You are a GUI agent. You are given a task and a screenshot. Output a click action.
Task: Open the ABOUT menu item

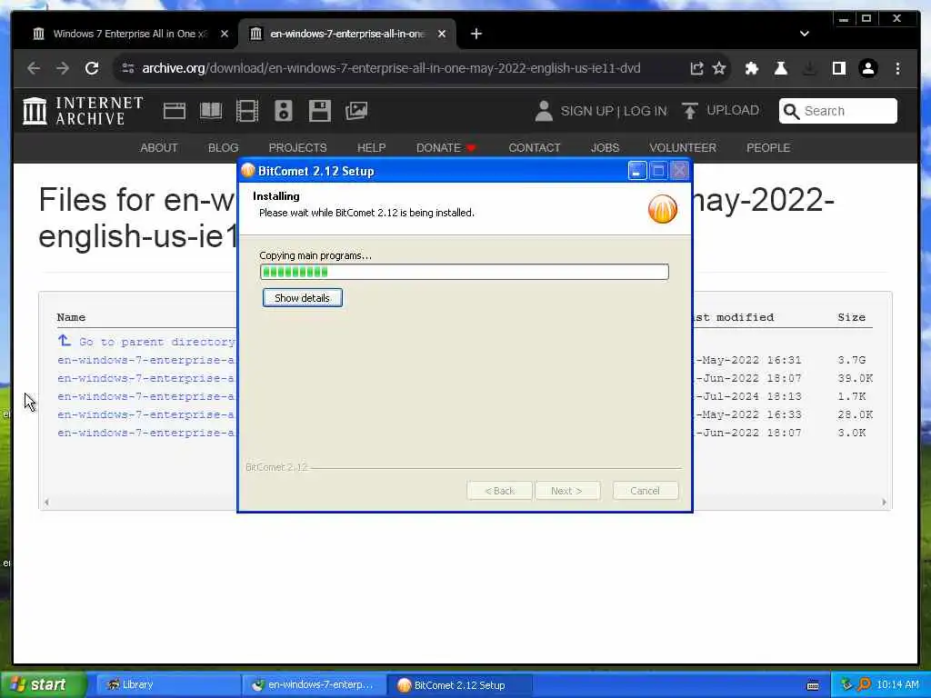pyautogui.click(x=158, y=148)
